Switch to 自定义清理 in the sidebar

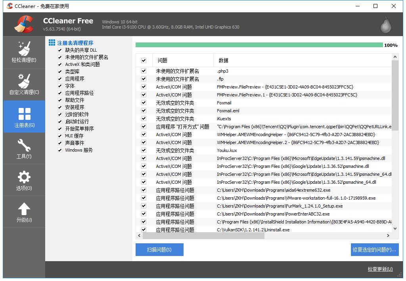(x=24, y=84)
